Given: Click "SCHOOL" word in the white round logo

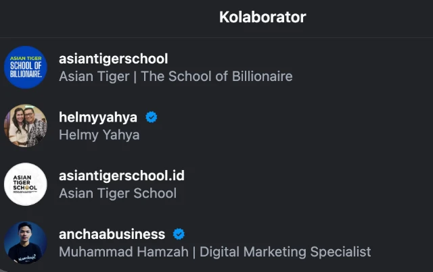Looking at the screenshot, I should tap(26, 187).
